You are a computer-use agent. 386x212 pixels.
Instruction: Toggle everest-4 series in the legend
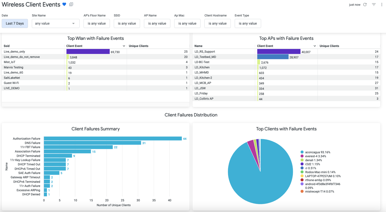tap(315, 156)
